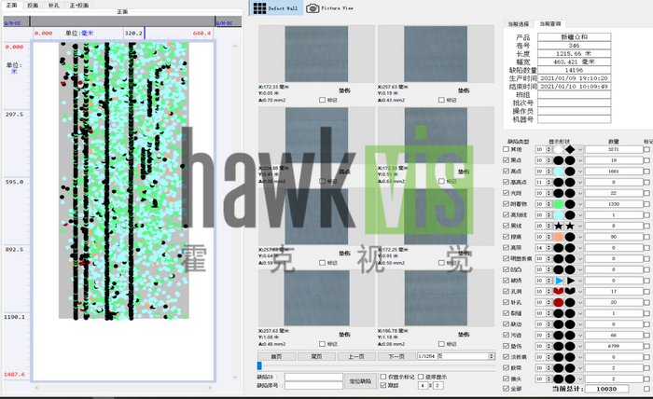The image size is (653, 399).
Task: Toggle the 跟踪 checkbox
Action: [383, 386]
